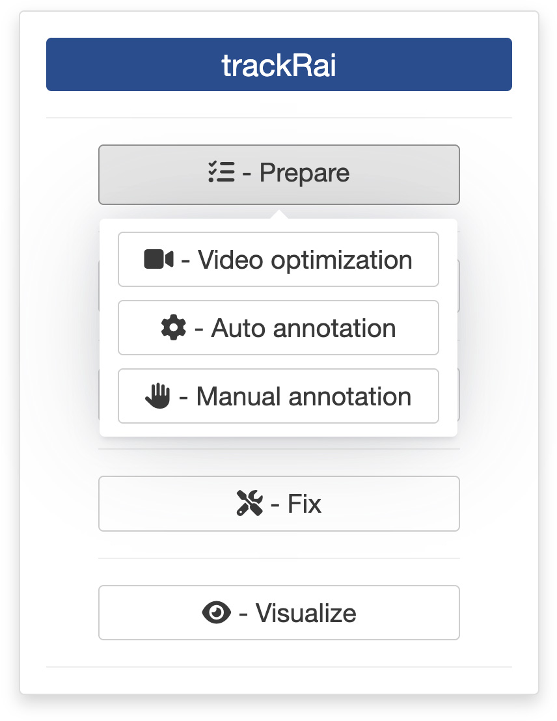Image resolution: width=557 pixels, height=721 pixels.
Task: Click the popover arrow beneath Prepare
Action: (x=278, y=214)
